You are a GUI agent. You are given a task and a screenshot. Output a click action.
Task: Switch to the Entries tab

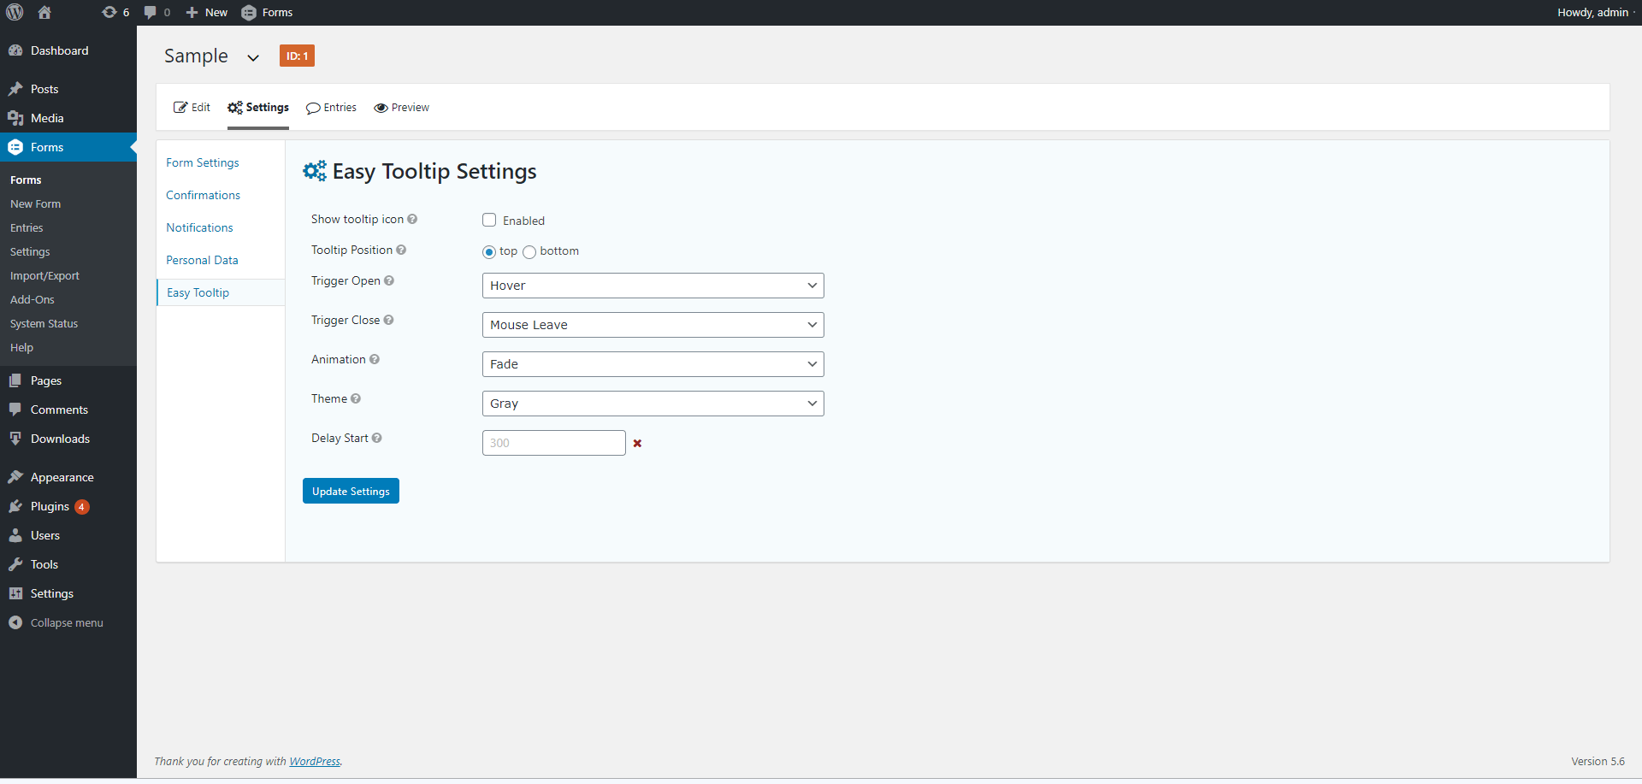[x=331, y=108]
